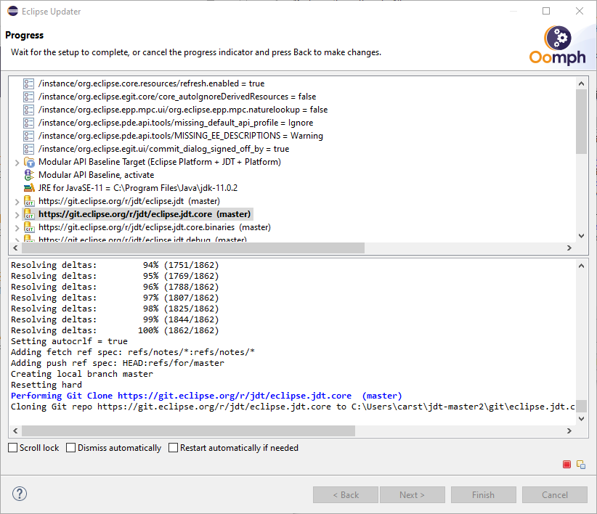Screen dimensions: 597x514
Task: Click the log pane's horizontal scrollbar thumb
Action: [188, 431]
